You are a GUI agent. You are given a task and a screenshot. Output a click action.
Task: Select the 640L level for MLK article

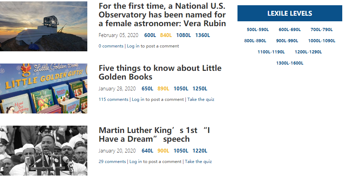click(x=147, y=150)
